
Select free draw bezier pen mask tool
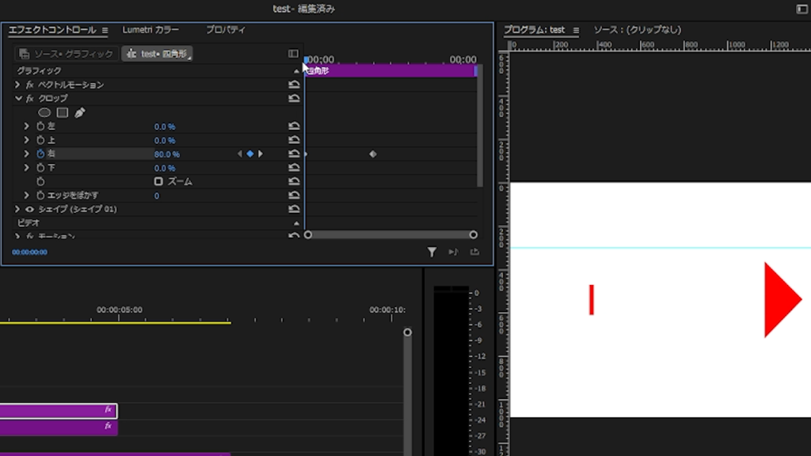[80, 112]
